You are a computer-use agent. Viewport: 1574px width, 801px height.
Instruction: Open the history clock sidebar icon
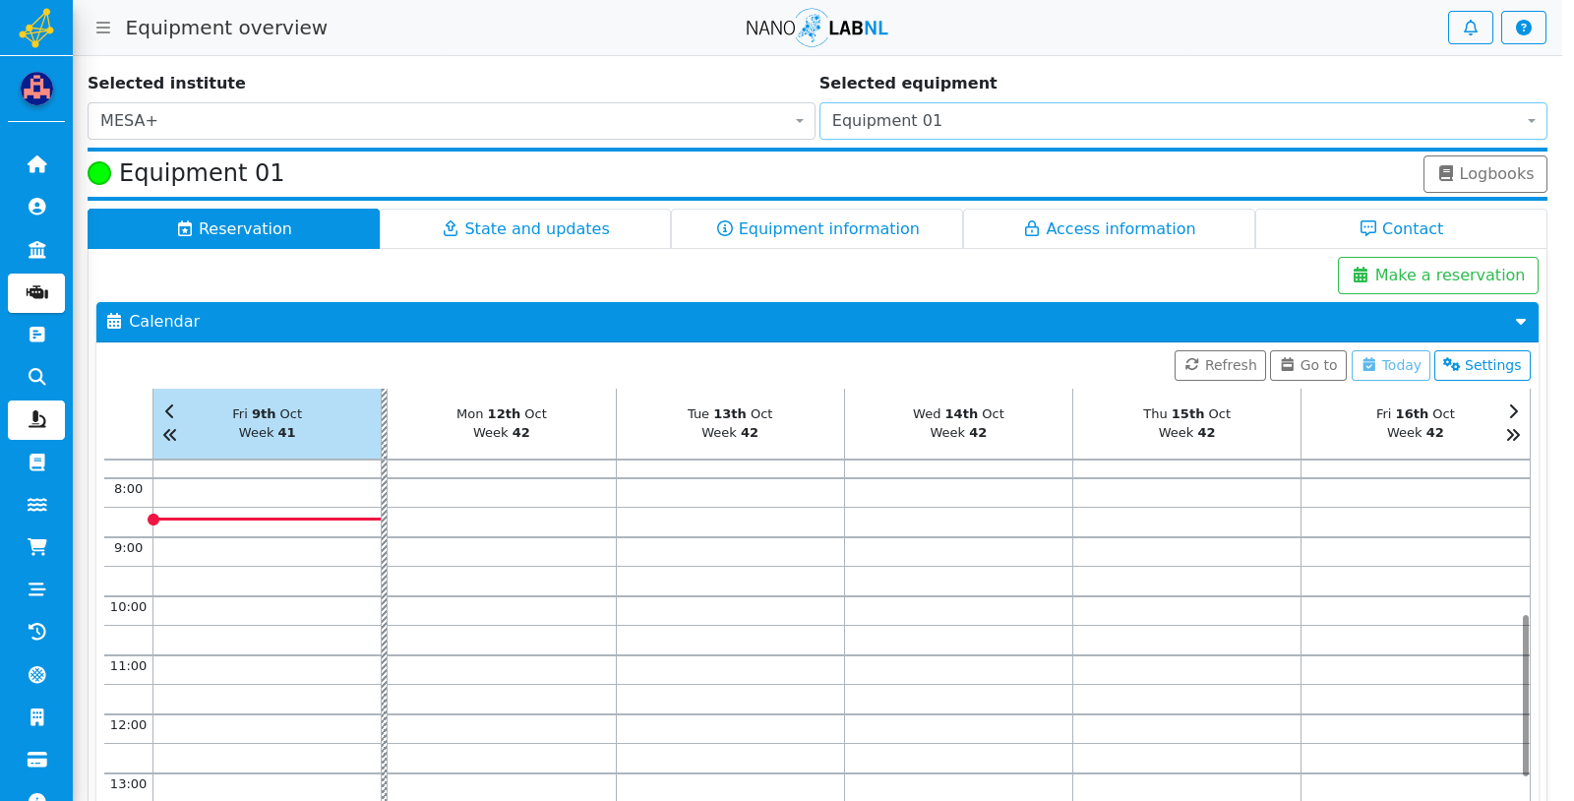(x=36, y=632)
